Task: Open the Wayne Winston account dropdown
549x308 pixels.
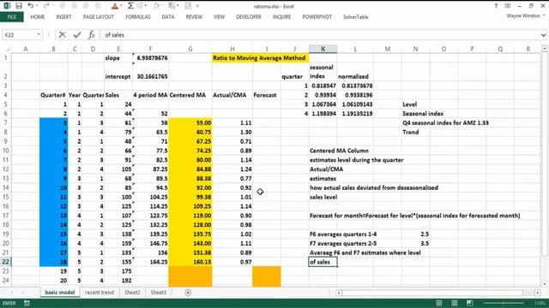Action: click(x=544, y=15)
